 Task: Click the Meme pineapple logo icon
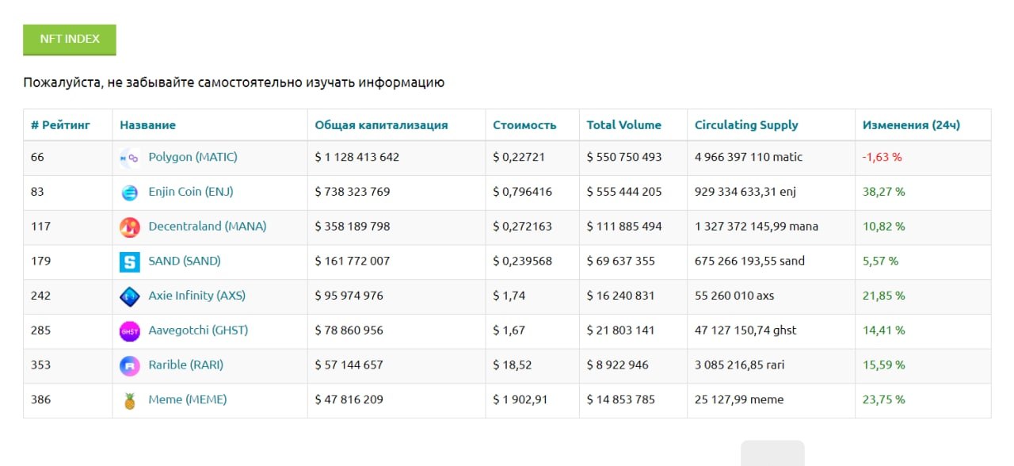pyautogui.click(x=129, y=400)
